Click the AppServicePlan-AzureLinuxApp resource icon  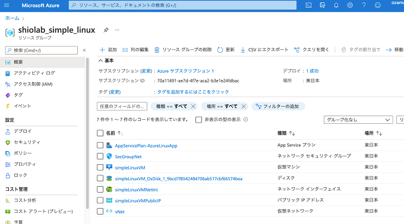tap(109, 145)
